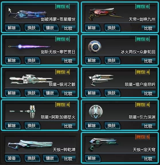Click 镶嵌 on 剑破鸿蒙-苍星耀世 card
The height and width of the screenshot is (165, 160).
click(50, 28)
